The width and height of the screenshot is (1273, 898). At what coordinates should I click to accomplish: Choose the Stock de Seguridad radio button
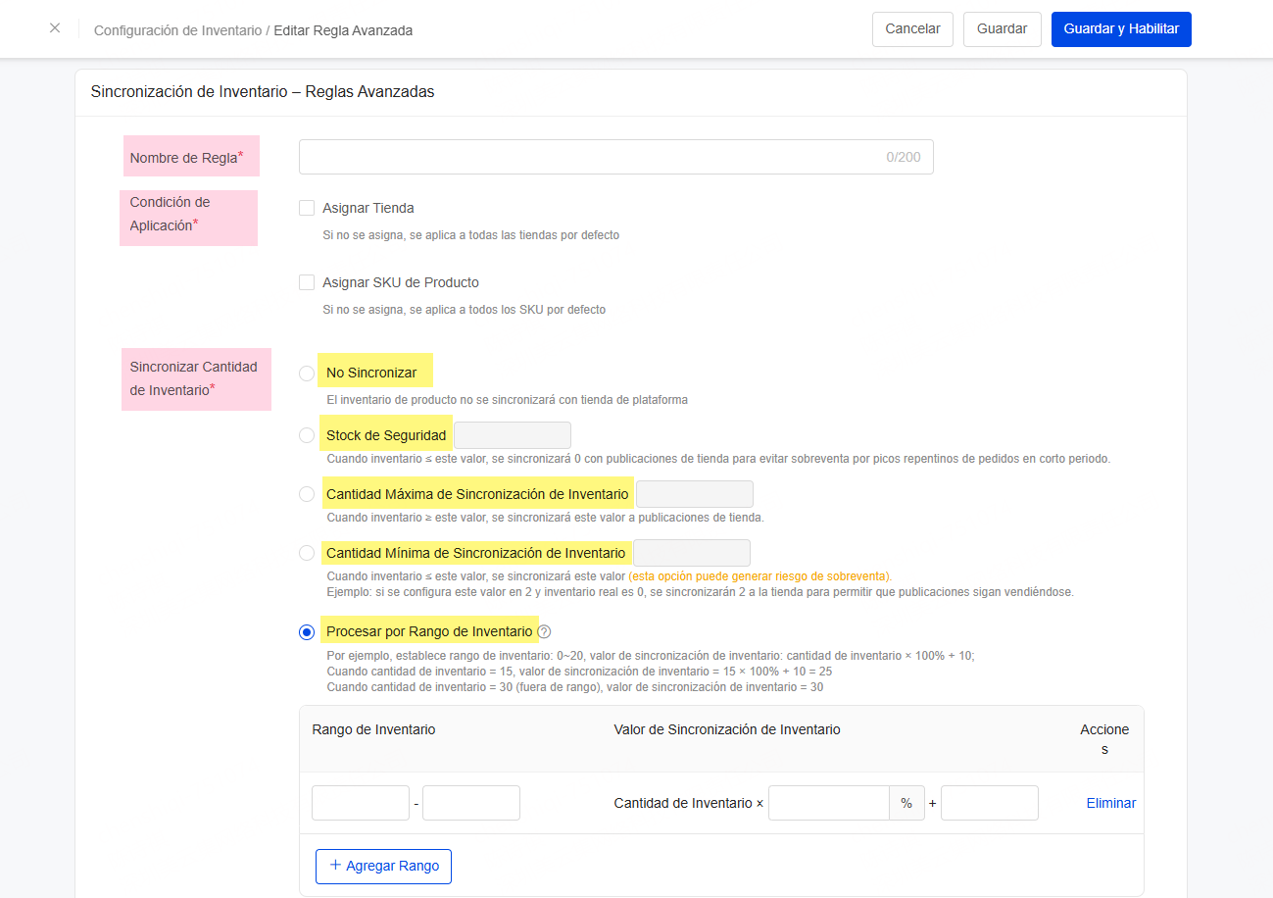(x=307, y=435)
